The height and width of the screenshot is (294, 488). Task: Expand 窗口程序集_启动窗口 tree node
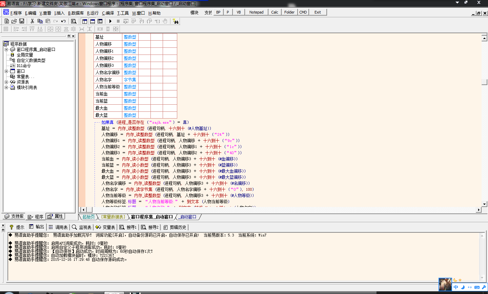6,49
